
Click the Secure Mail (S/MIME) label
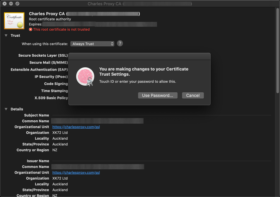(48, 62)
